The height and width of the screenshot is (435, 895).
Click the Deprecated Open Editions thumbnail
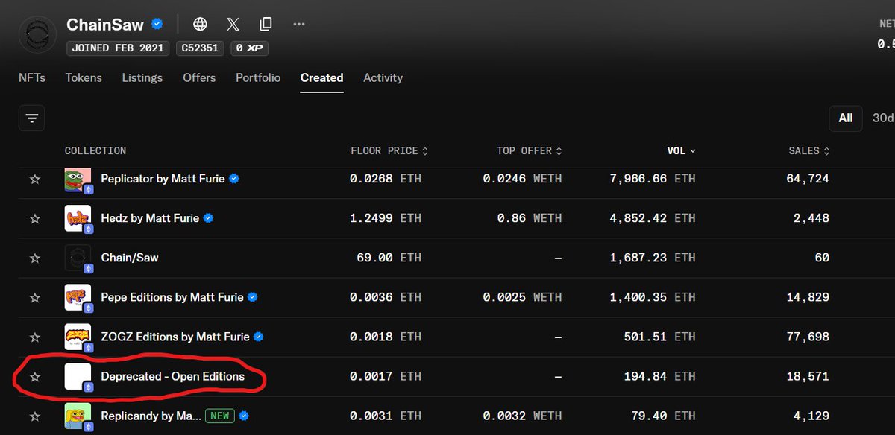78,377
